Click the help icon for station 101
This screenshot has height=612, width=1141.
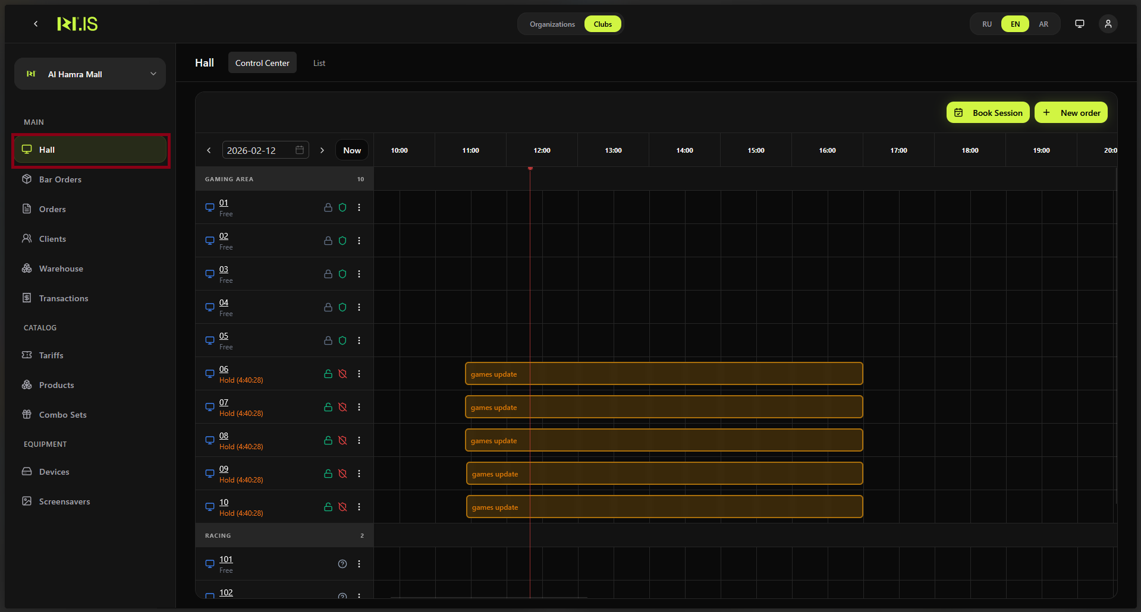pos(342,564)
